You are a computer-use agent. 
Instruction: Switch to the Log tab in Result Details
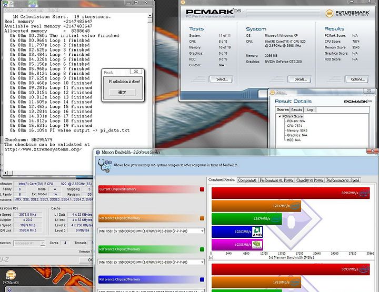310,109
